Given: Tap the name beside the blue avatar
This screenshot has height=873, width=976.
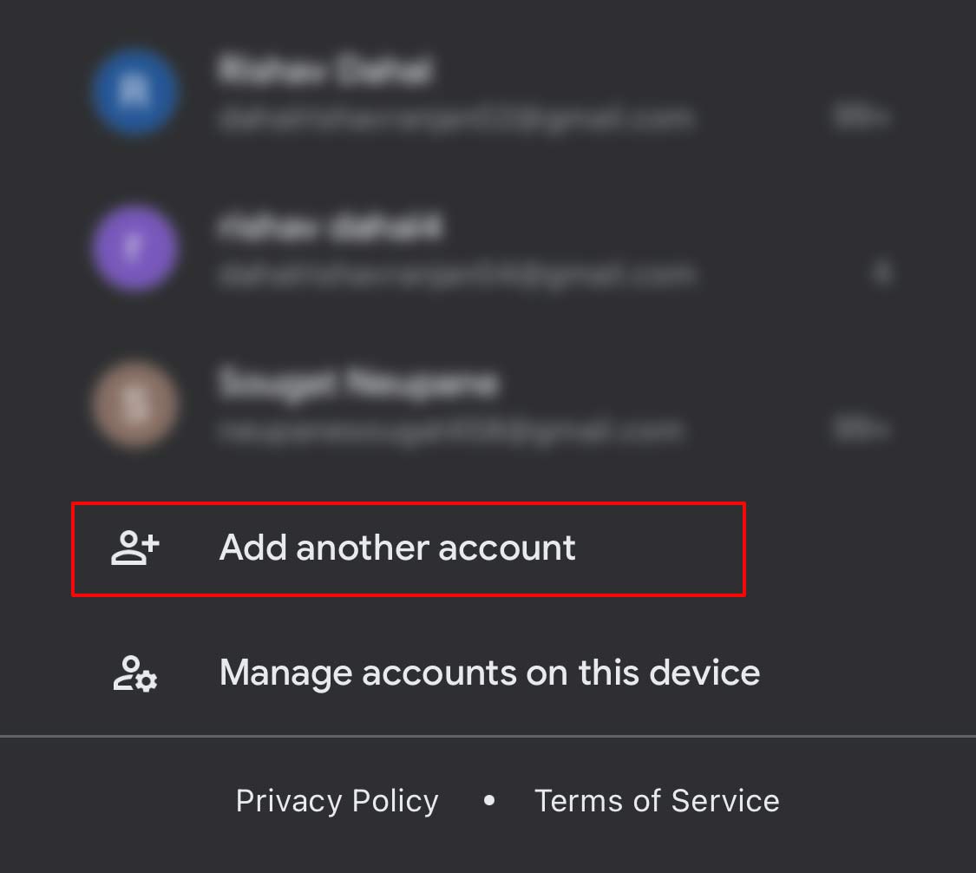Looking at the screenshot, I should point(324,69).
